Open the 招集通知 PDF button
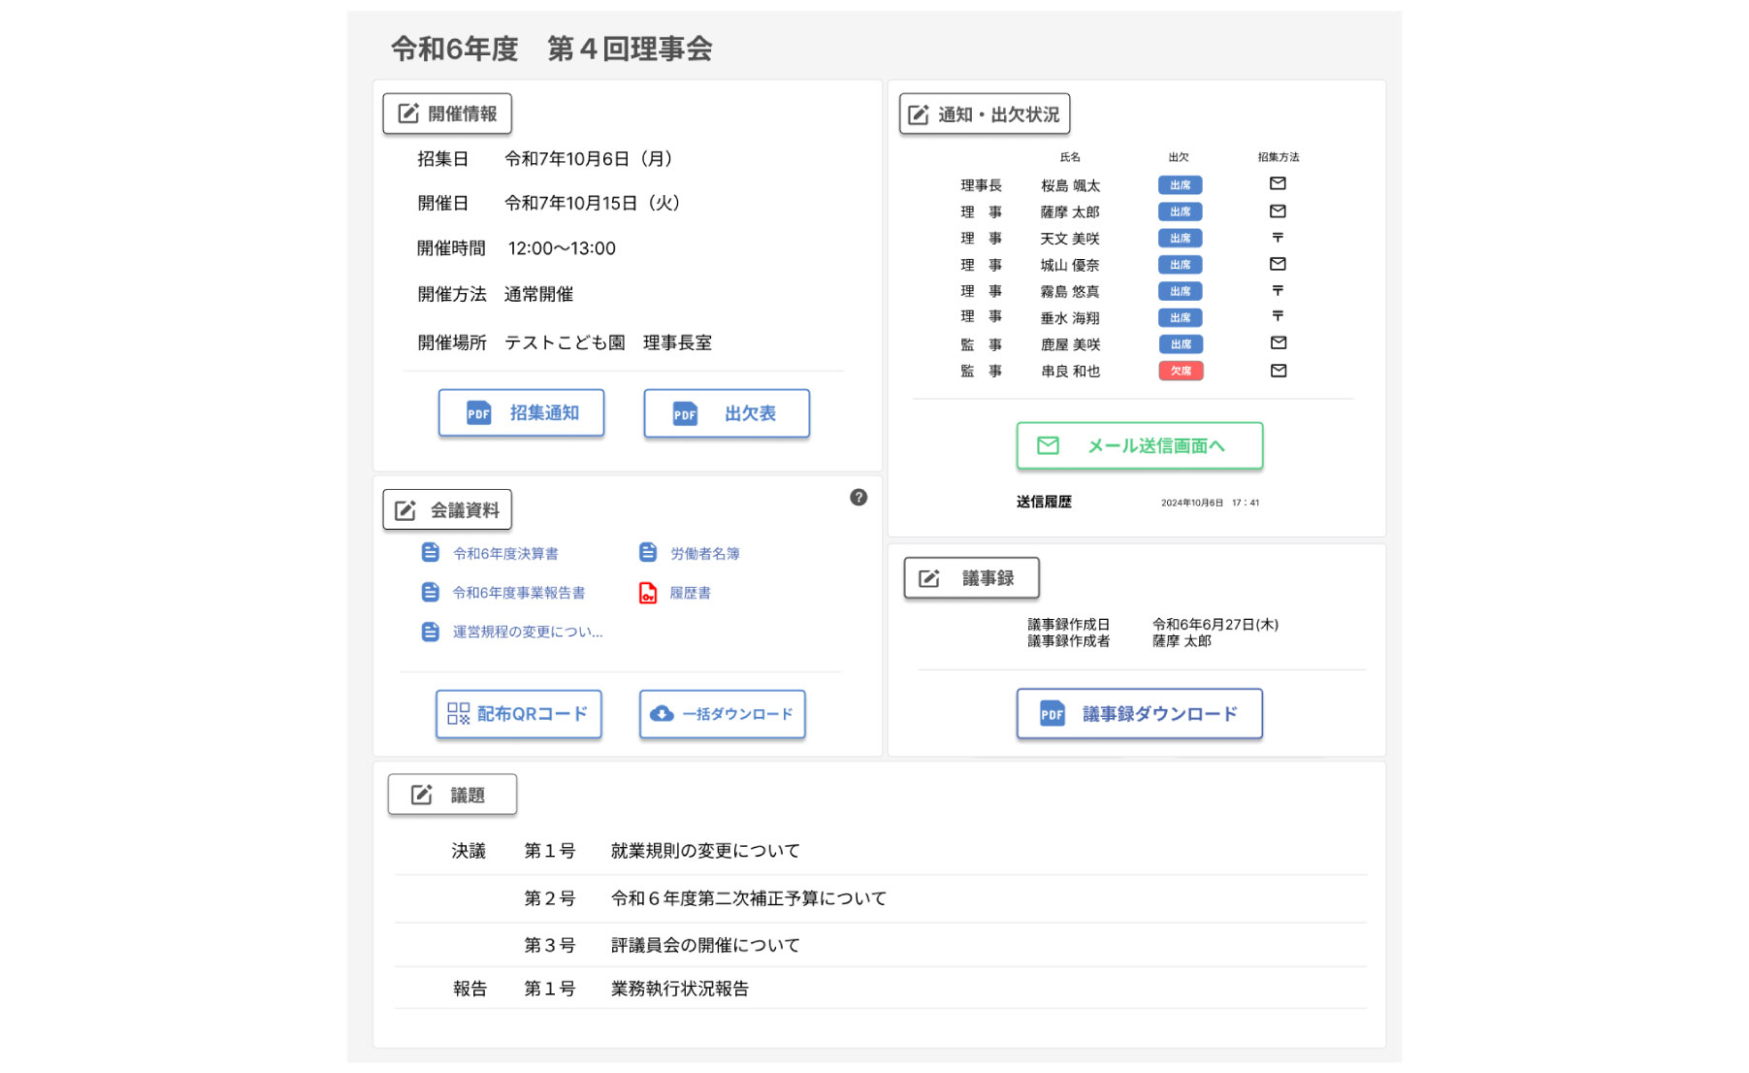Screen dimensions: 1749x1073 click(x=521, y=412)
